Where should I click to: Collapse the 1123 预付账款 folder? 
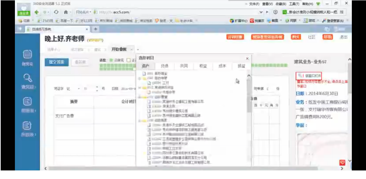click(139, 121)
